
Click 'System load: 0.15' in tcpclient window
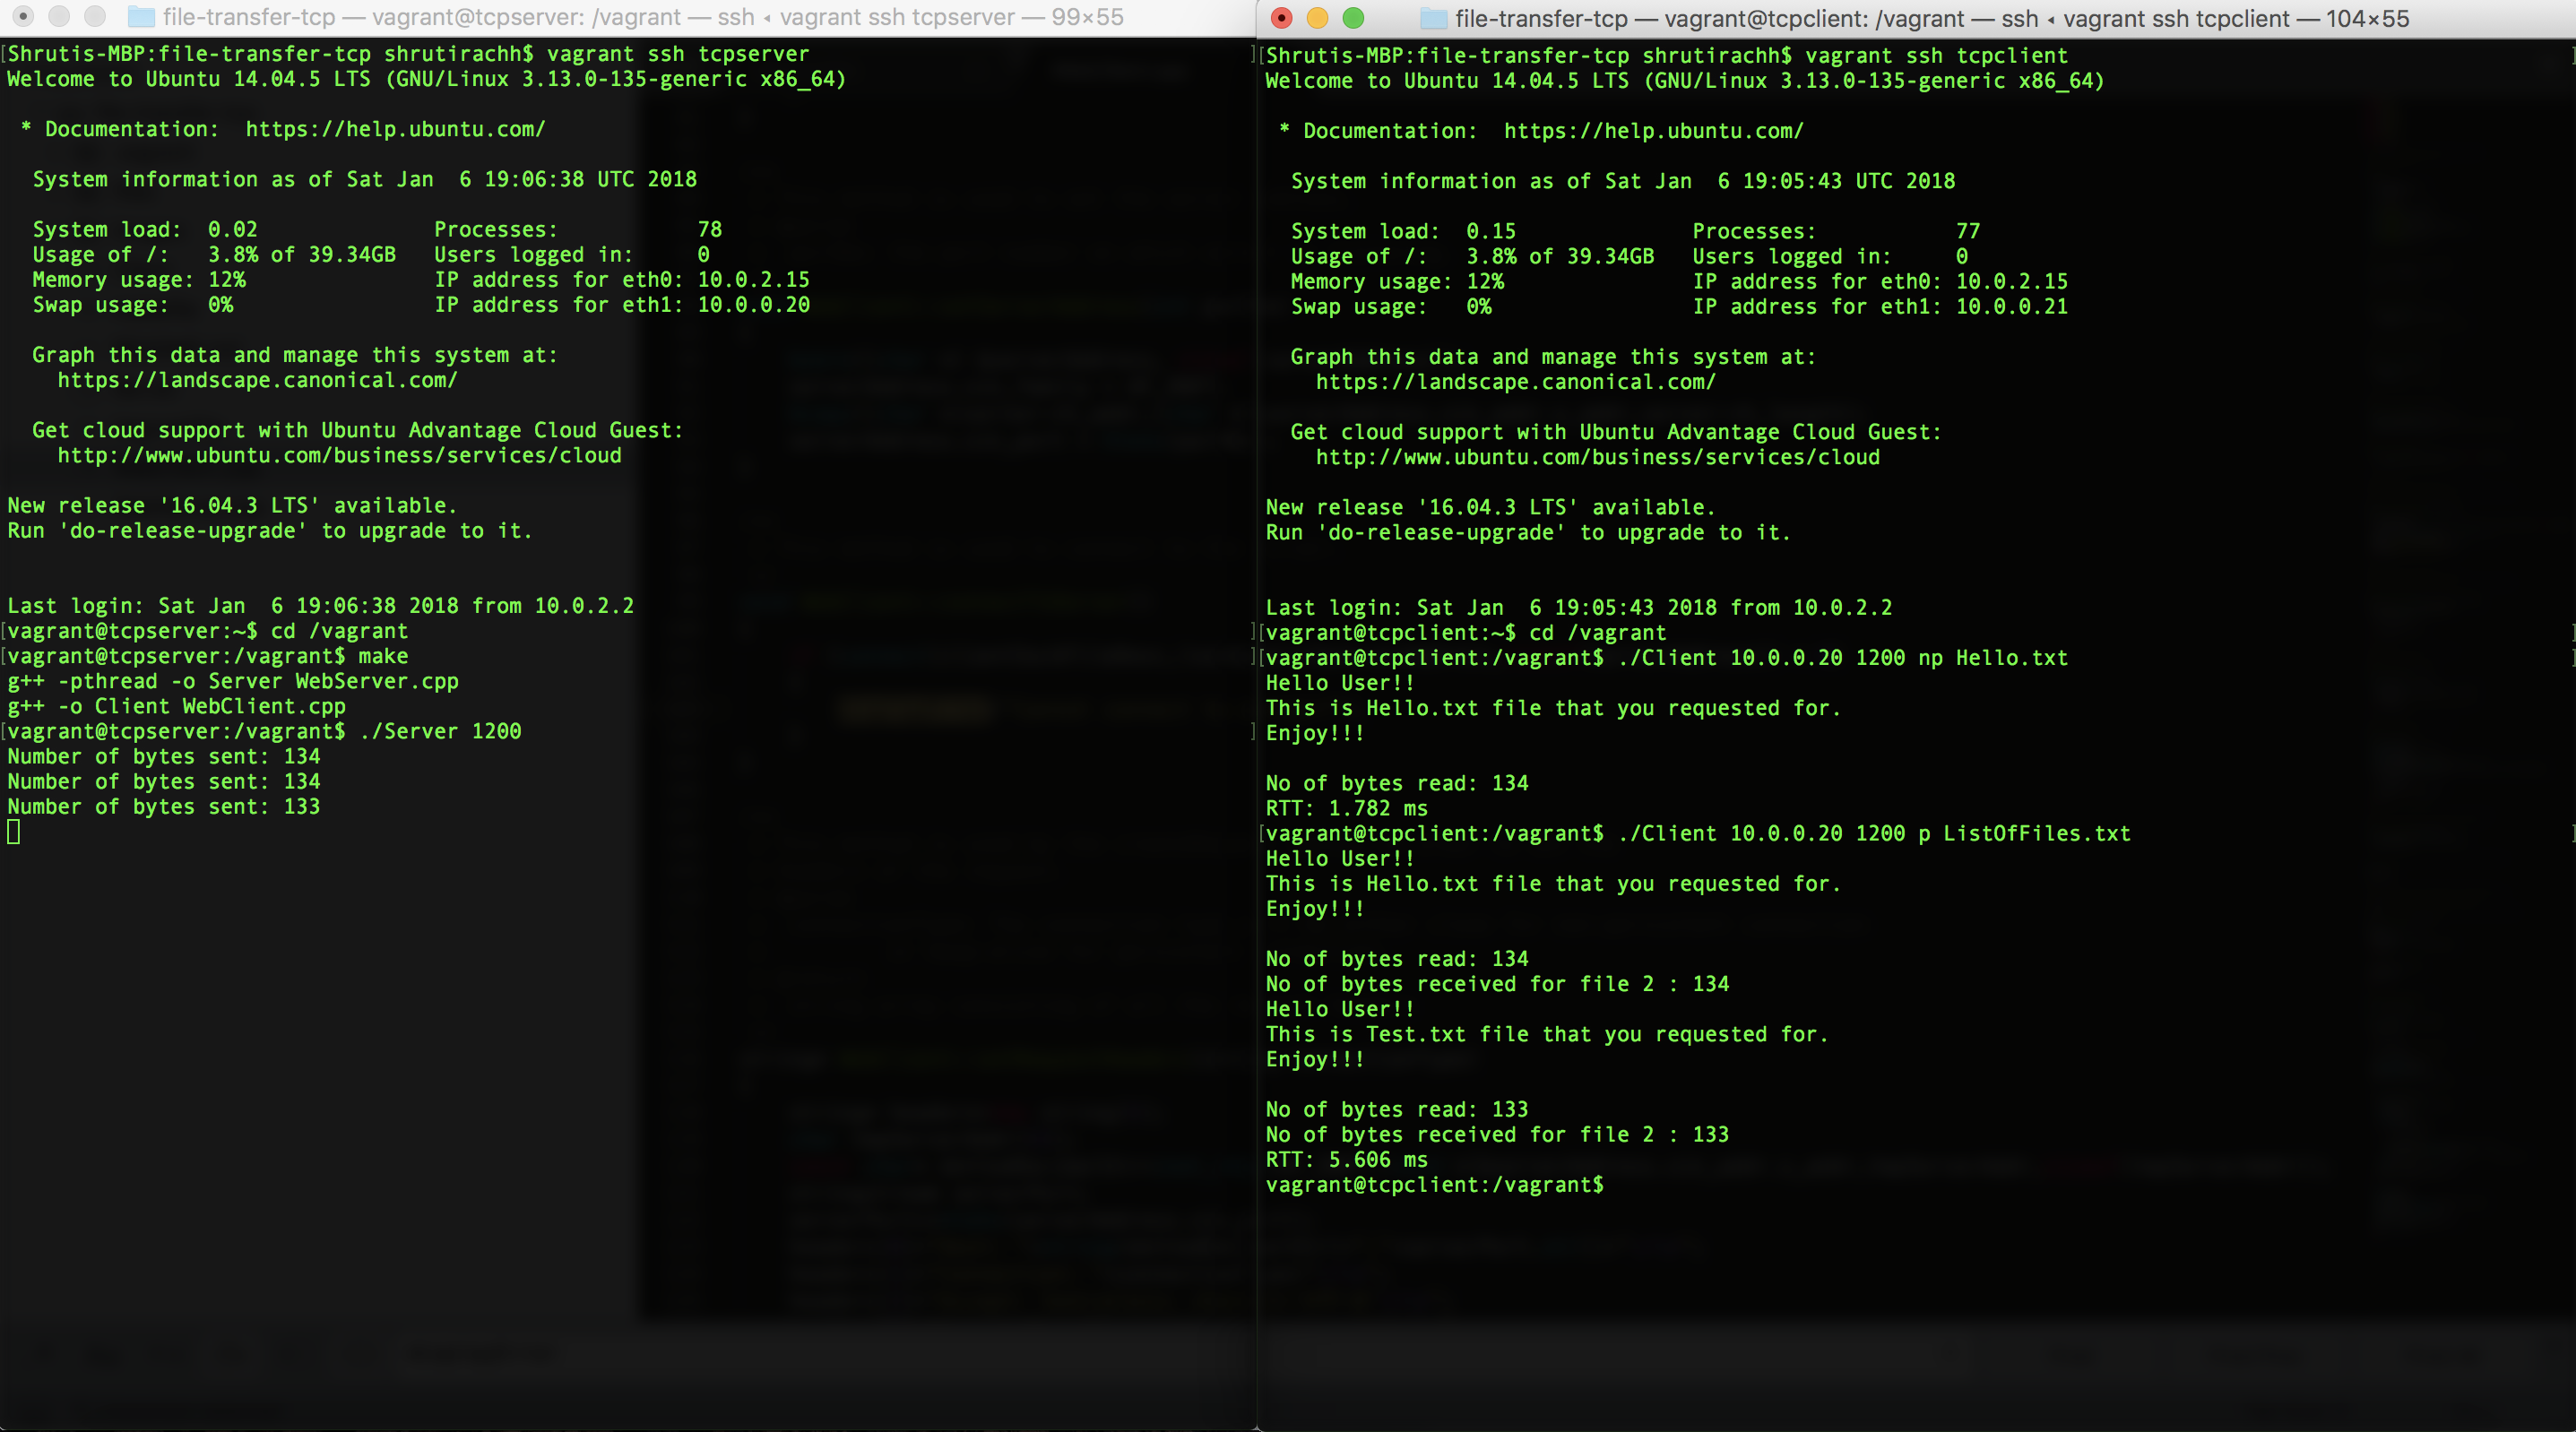point(1403,232)
